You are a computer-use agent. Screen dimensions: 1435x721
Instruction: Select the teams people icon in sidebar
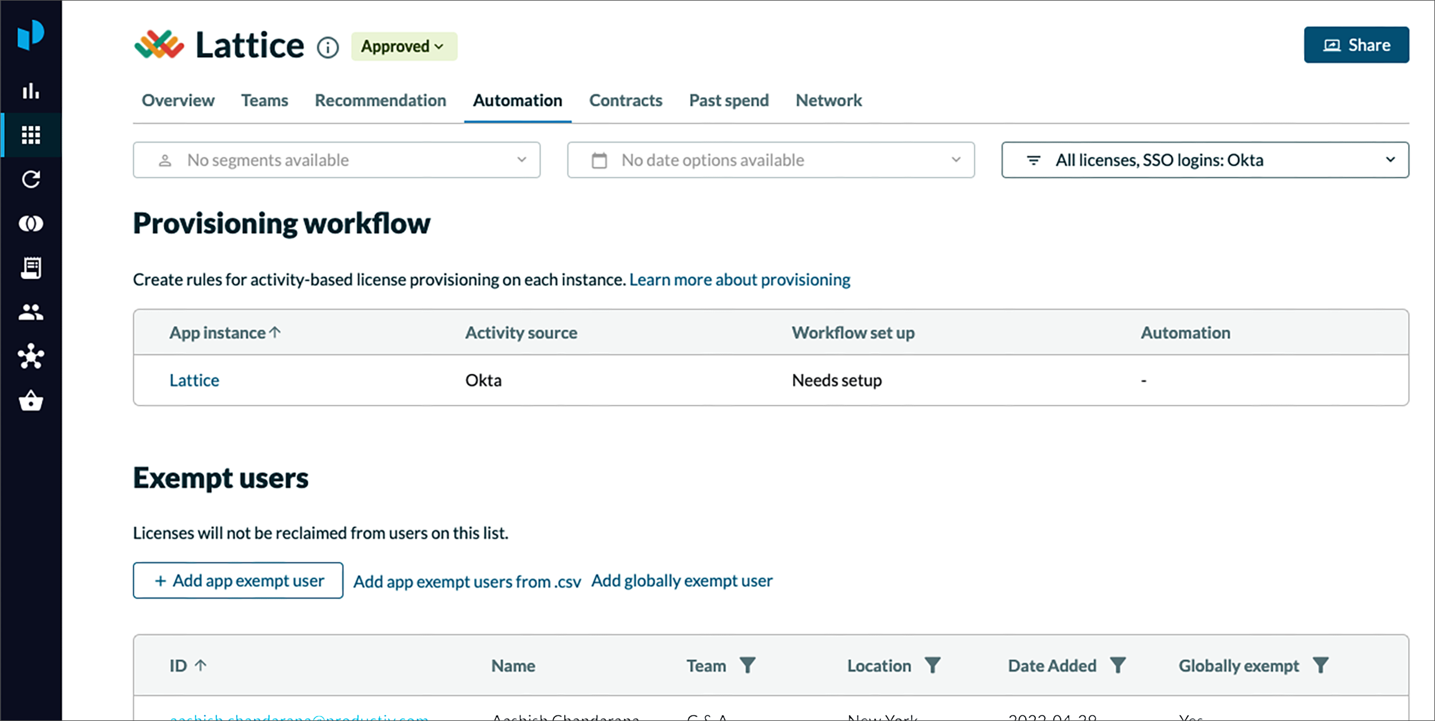point(31,312)
